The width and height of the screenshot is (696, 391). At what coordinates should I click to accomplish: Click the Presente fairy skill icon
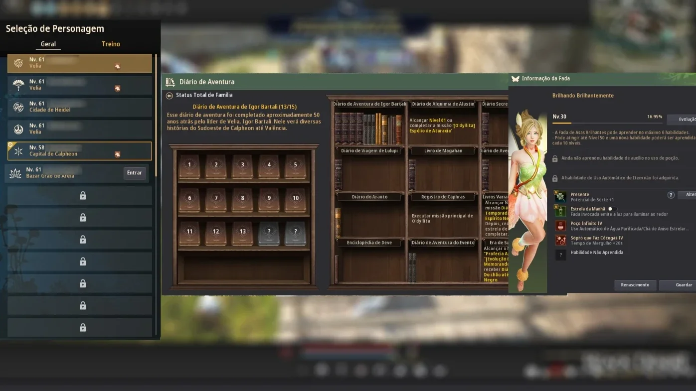click(x=561, y=197)
